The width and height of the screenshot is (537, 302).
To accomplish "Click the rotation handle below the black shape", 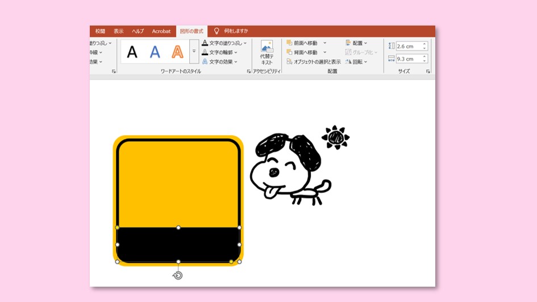I will 178,275.
